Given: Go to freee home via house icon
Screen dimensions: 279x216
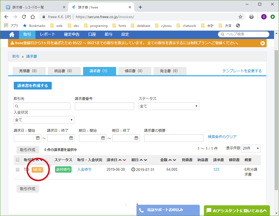Looking at the screenshot, I should click(12, 34).
